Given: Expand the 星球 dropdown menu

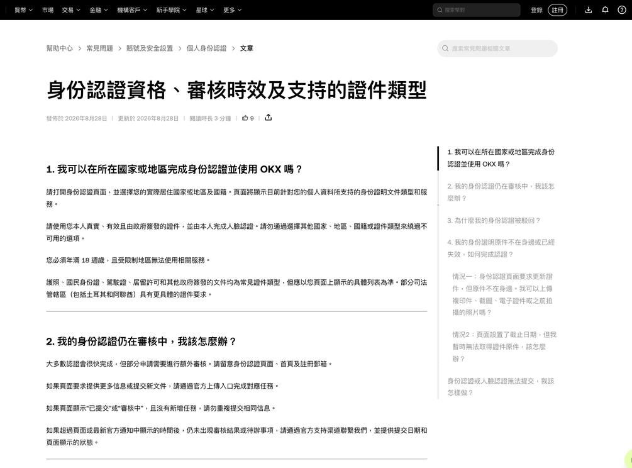Looking at the screenshot, I should point(205,10).
